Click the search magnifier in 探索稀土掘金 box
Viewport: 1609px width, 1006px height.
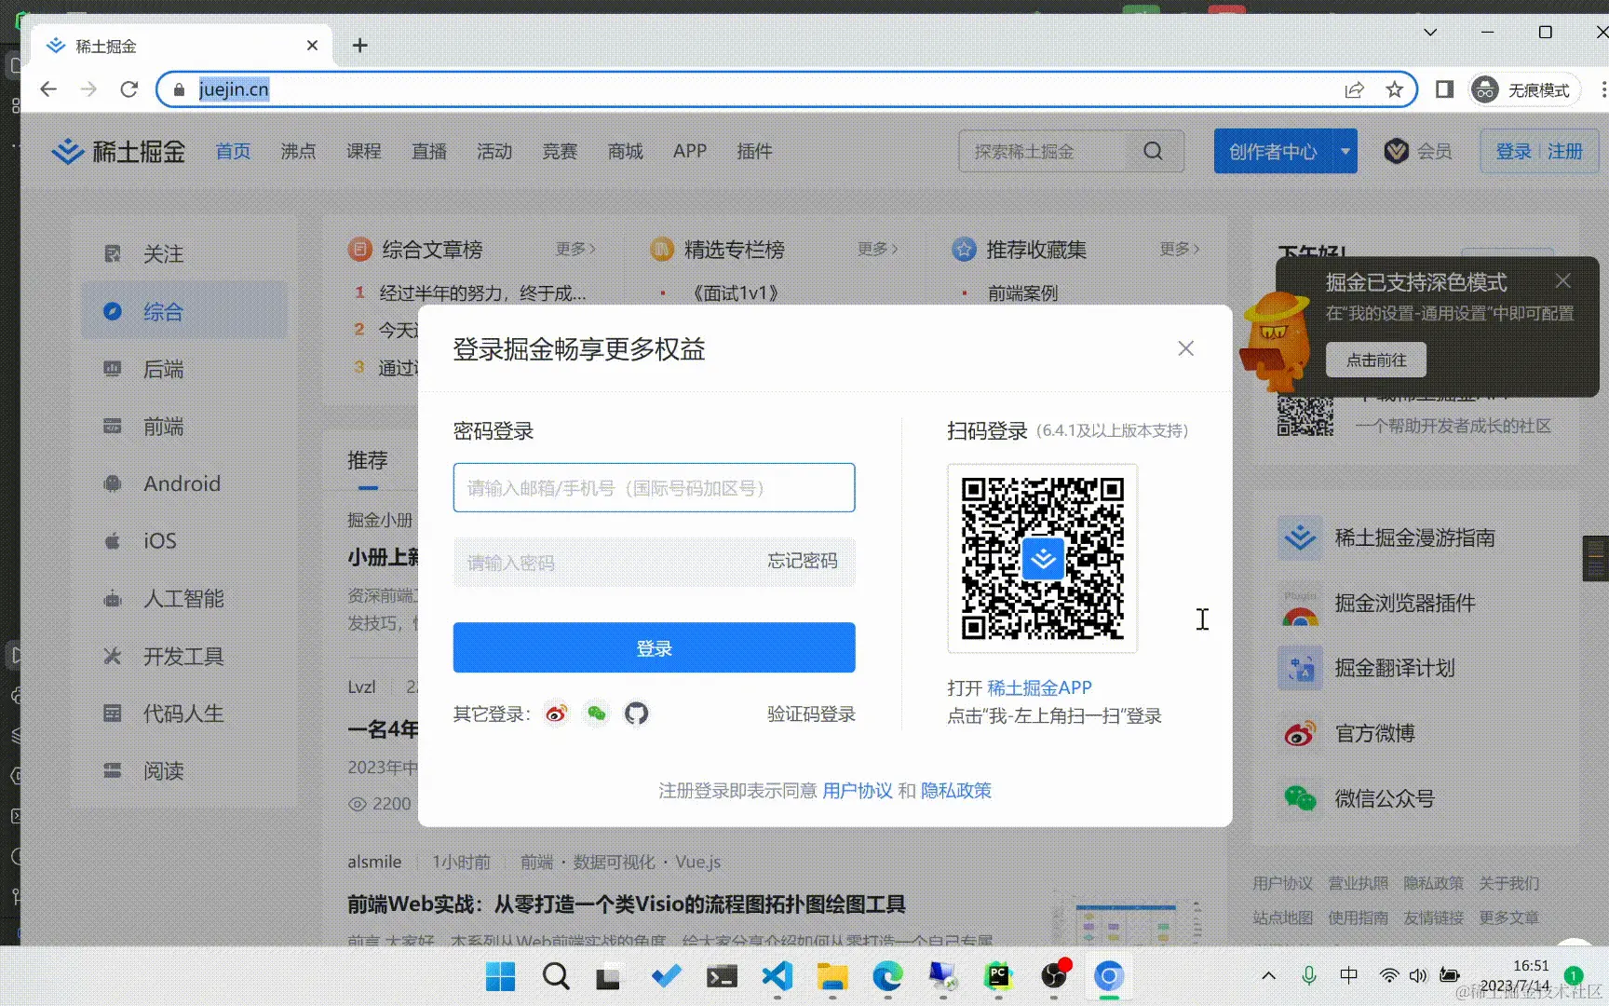(1153, 150)
